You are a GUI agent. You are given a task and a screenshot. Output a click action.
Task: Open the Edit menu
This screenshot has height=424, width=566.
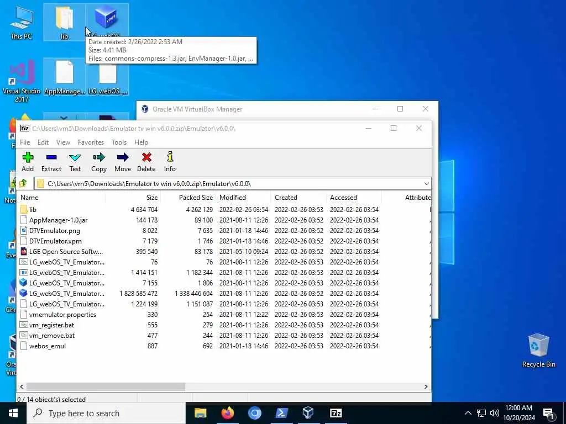click(43, 142)
